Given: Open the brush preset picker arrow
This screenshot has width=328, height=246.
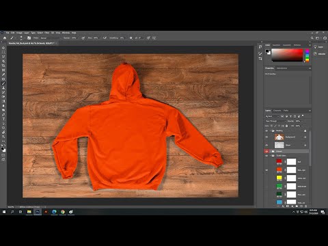Looking at the screenshot, I should (x=24, y=38).
